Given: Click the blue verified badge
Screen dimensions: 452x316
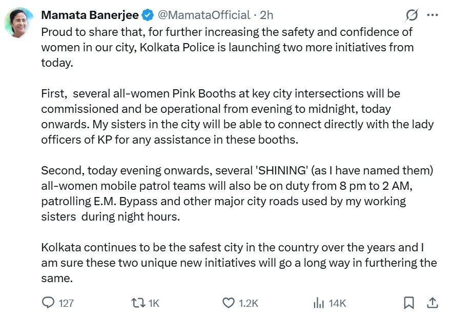Looking at the screenshot, I should pyautogui.click(x=148, y=15).
